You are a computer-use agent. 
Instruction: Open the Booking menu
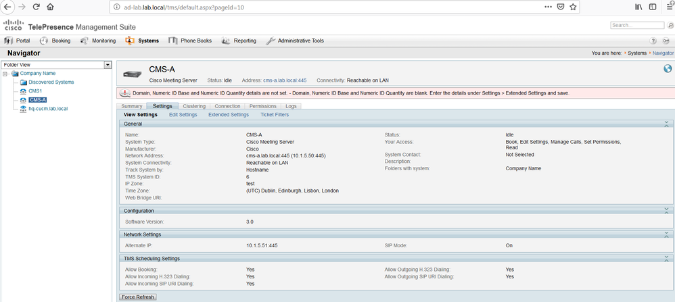[x=55, y=41]
